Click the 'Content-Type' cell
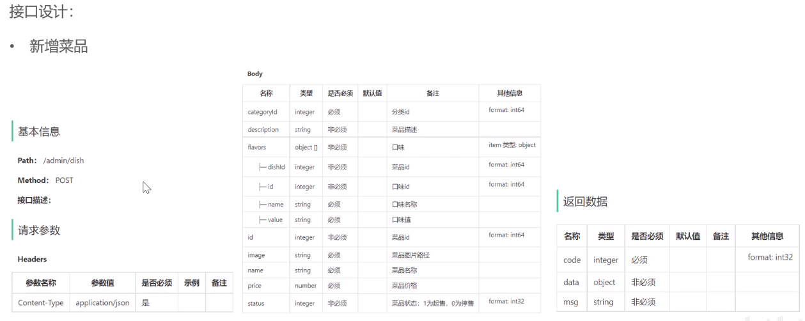The height and width of the screenshot is (321, 805). (41, 302)
